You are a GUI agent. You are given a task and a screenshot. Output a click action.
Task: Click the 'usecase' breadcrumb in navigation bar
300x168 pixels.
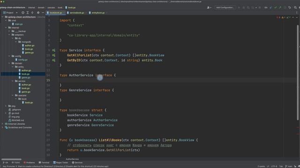pos(51,7)
